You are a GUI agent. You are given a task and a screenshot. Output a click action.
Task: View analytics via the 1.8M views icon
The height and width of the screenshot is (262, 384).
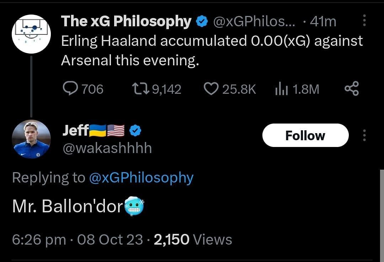281,88
